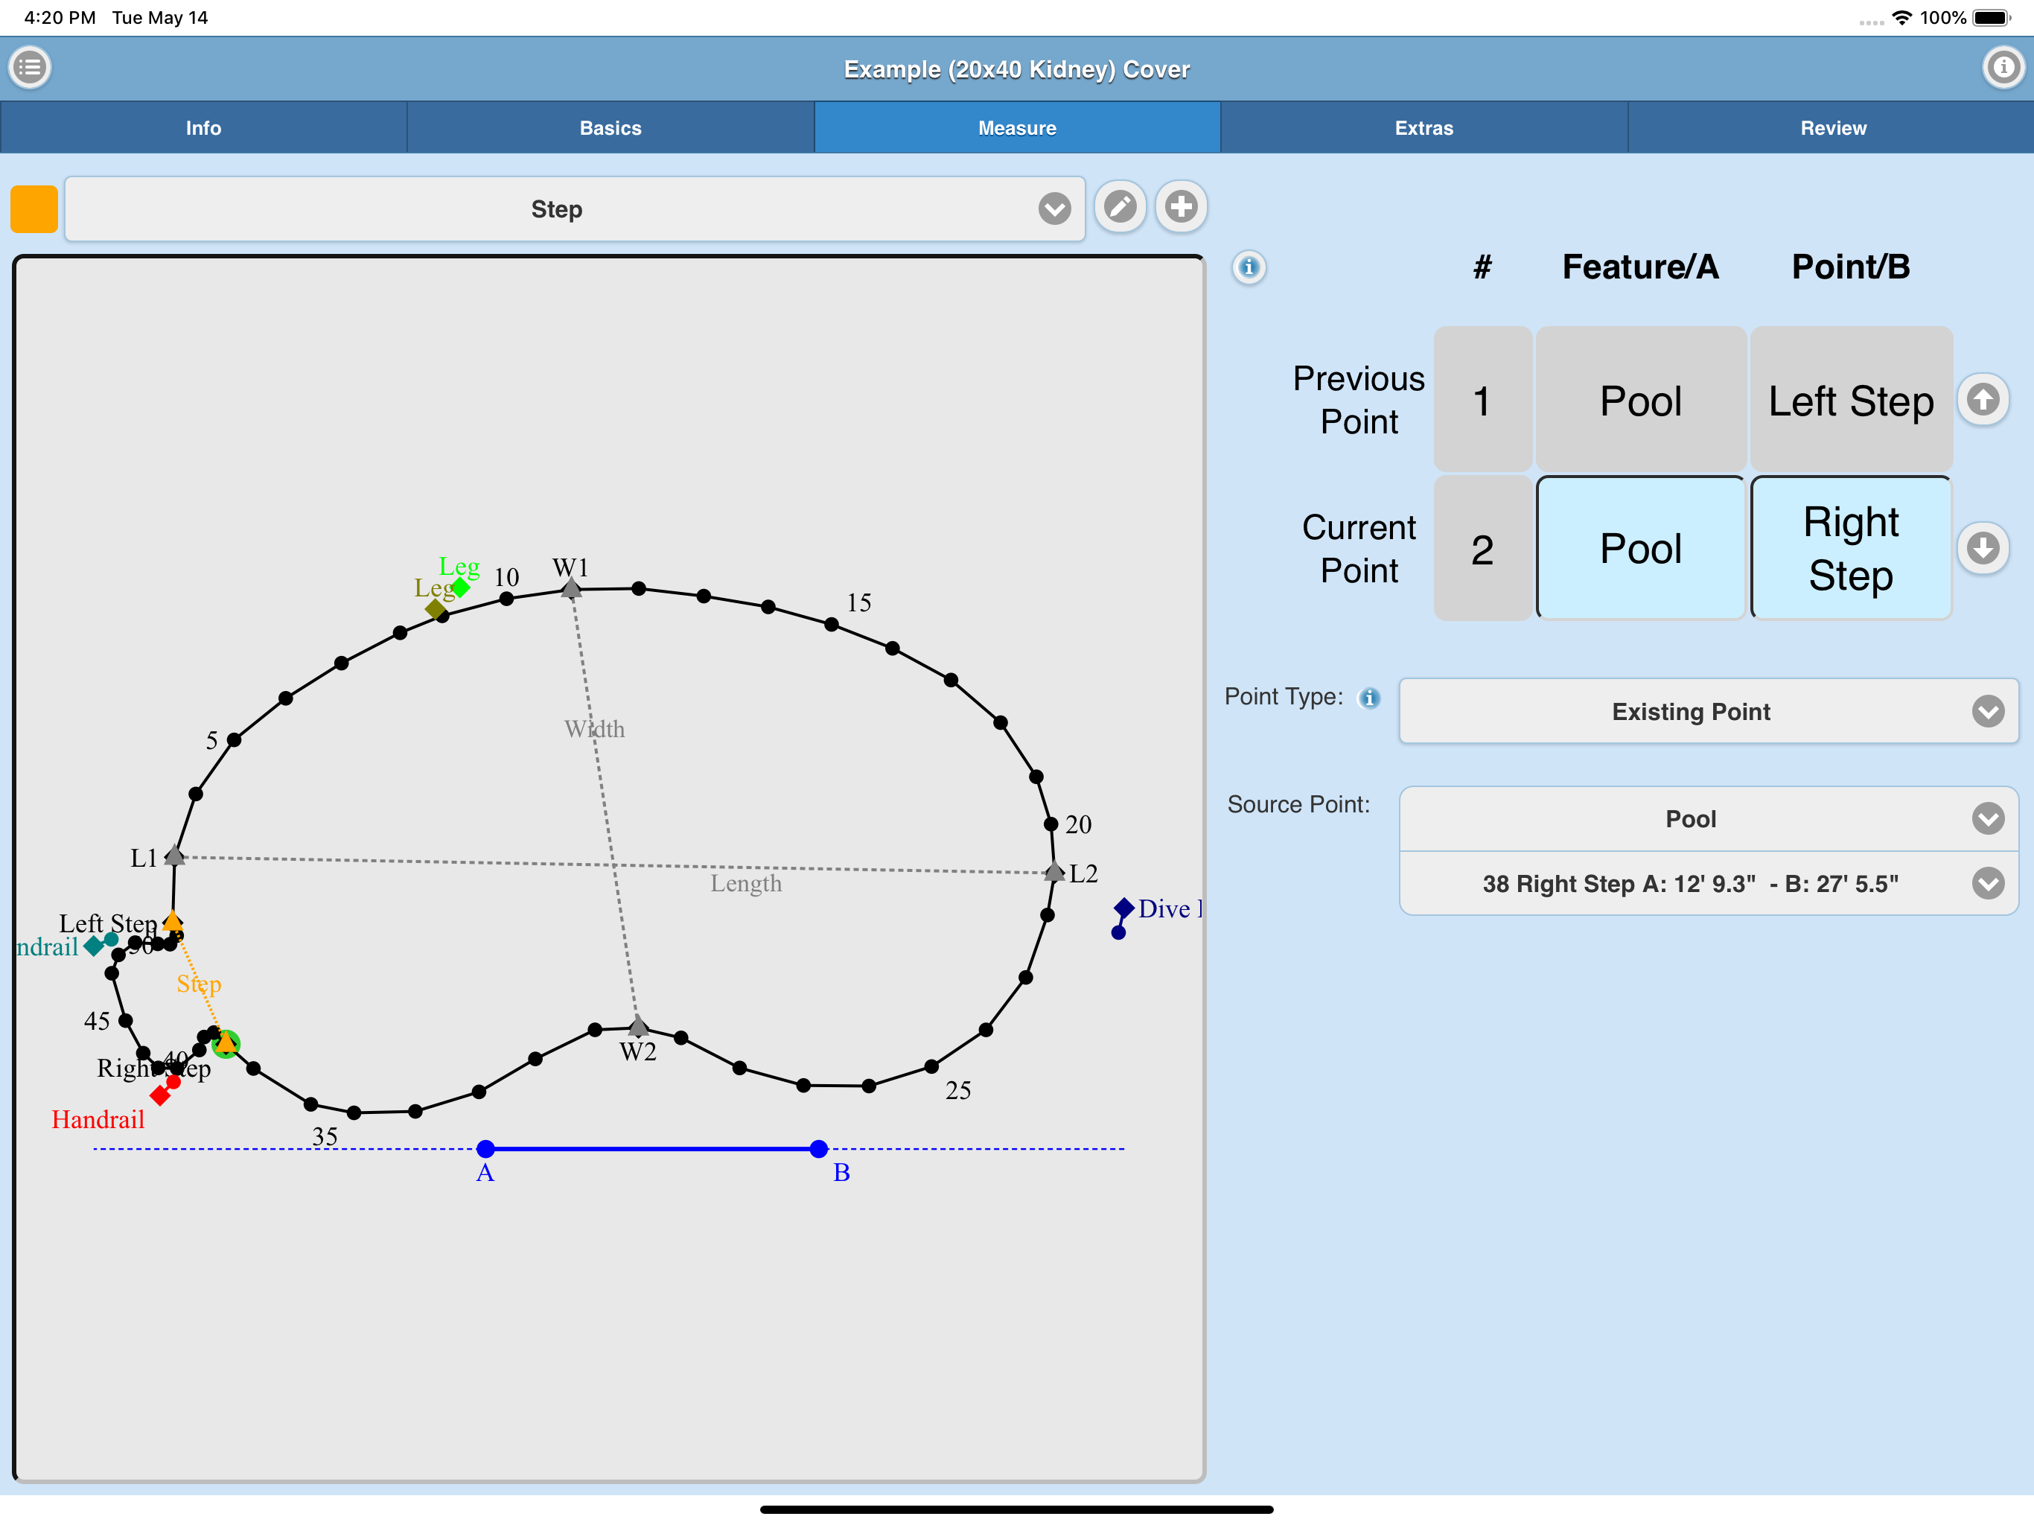The height and width of the screenshot is (1525, 2034).
Task: Select current point Right Step cell
Action: coord(1850,548)
